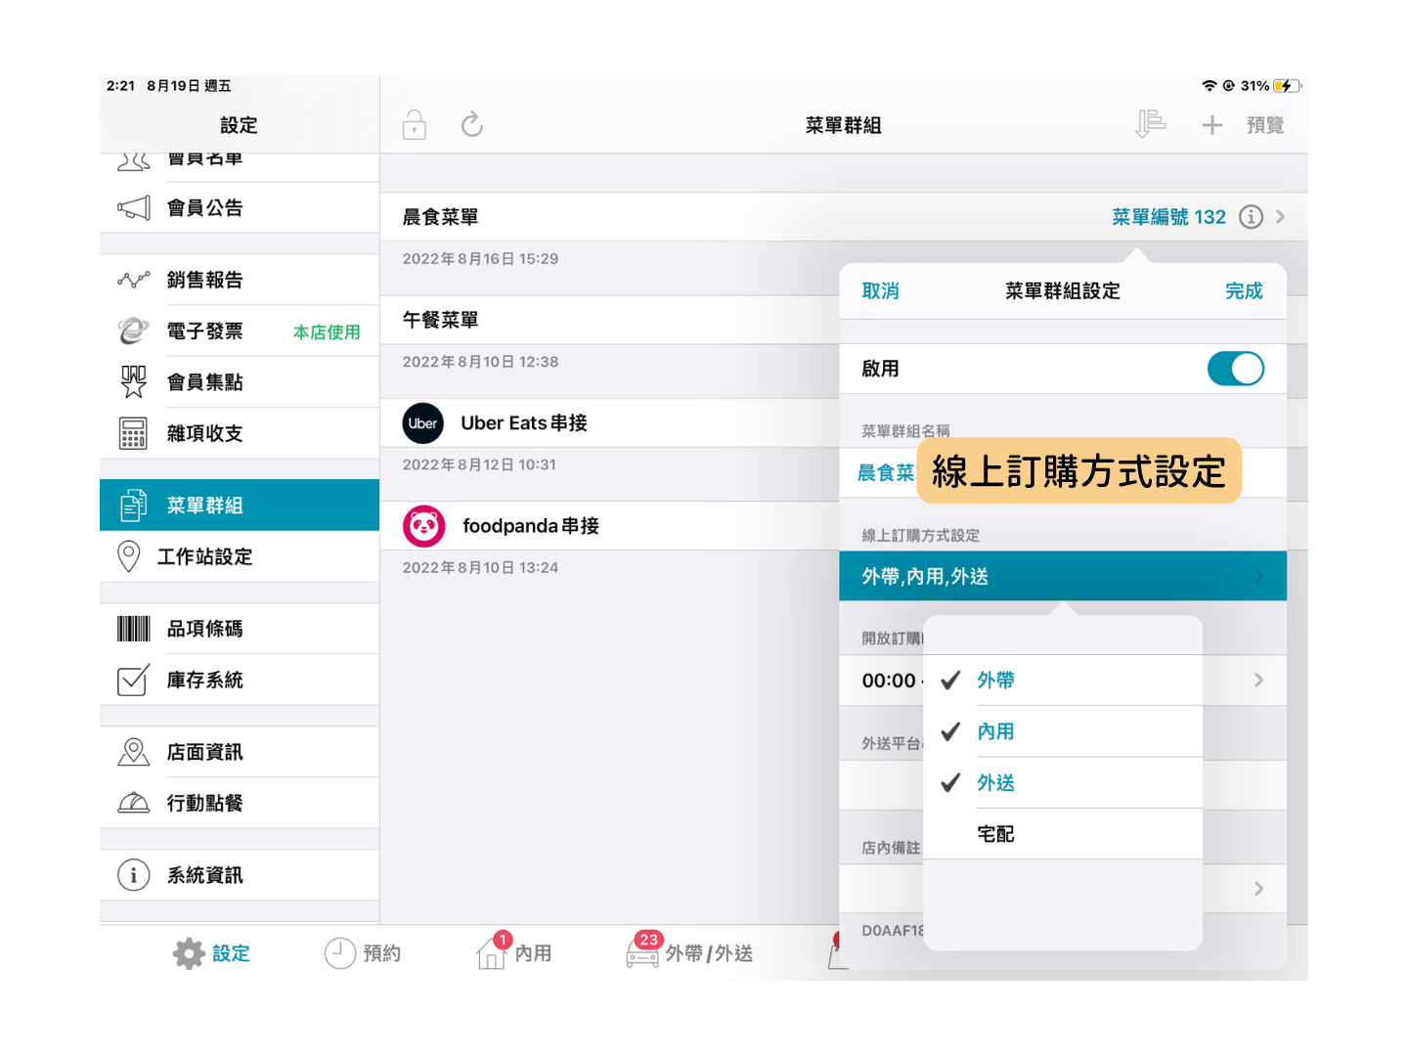Expand the 晨食菜單 row chevron

[x=1281, y=217]
